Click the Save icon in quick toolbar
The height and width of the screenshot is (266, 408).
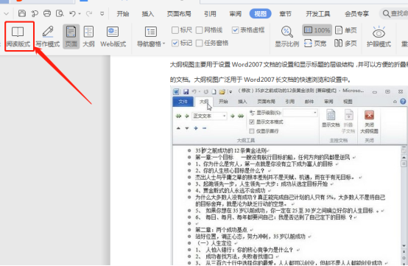22,13
